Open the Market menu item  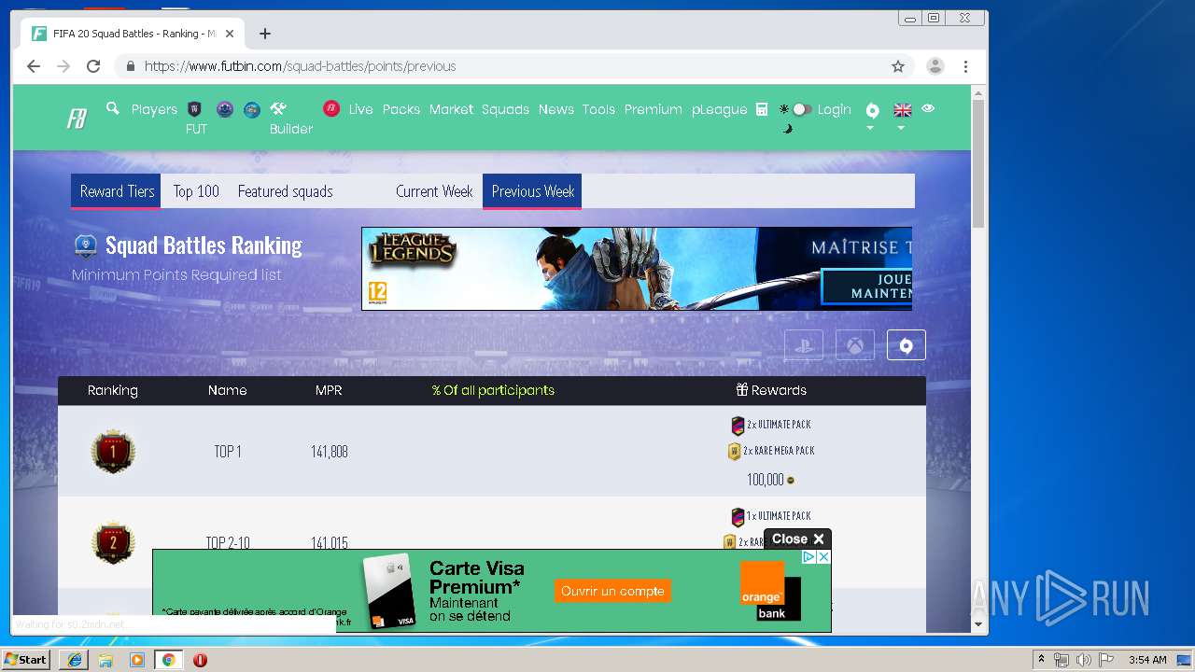click(x=451, y=109)
